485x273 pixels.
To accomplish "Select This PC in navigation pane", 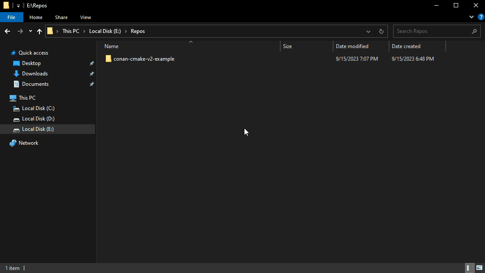I will pyautogui.click(x=27, y=97).
